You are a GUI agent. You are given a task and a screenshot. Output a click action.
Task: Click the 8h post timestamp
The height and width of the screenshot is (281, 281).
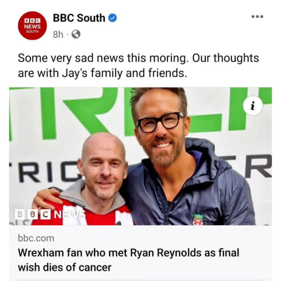(58, 34)
